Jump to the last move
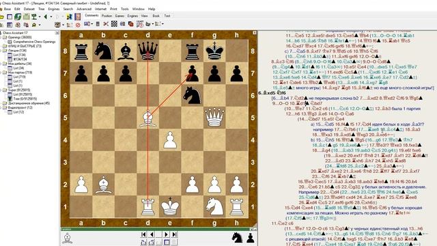This screenshot has height=246, width=437. pos(175,234)
